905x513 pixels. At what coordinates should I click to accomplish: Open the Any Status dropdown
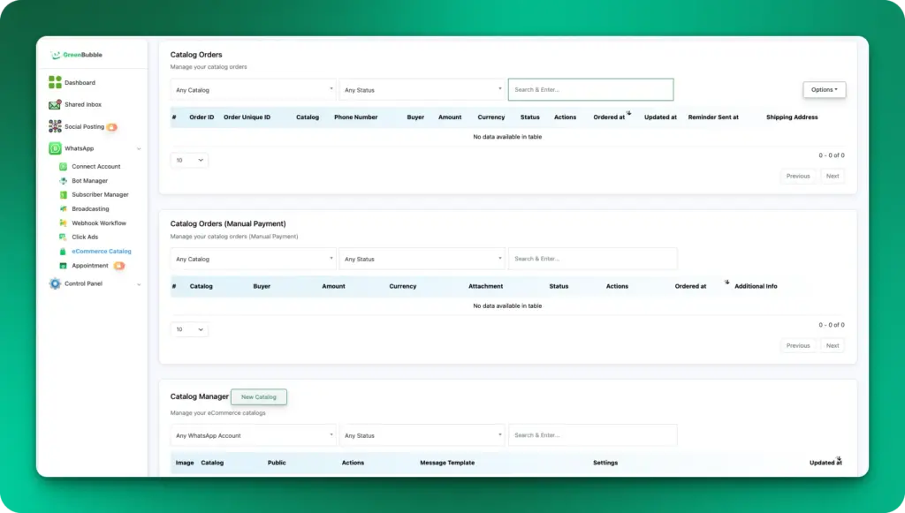click(x=422, y=89)
